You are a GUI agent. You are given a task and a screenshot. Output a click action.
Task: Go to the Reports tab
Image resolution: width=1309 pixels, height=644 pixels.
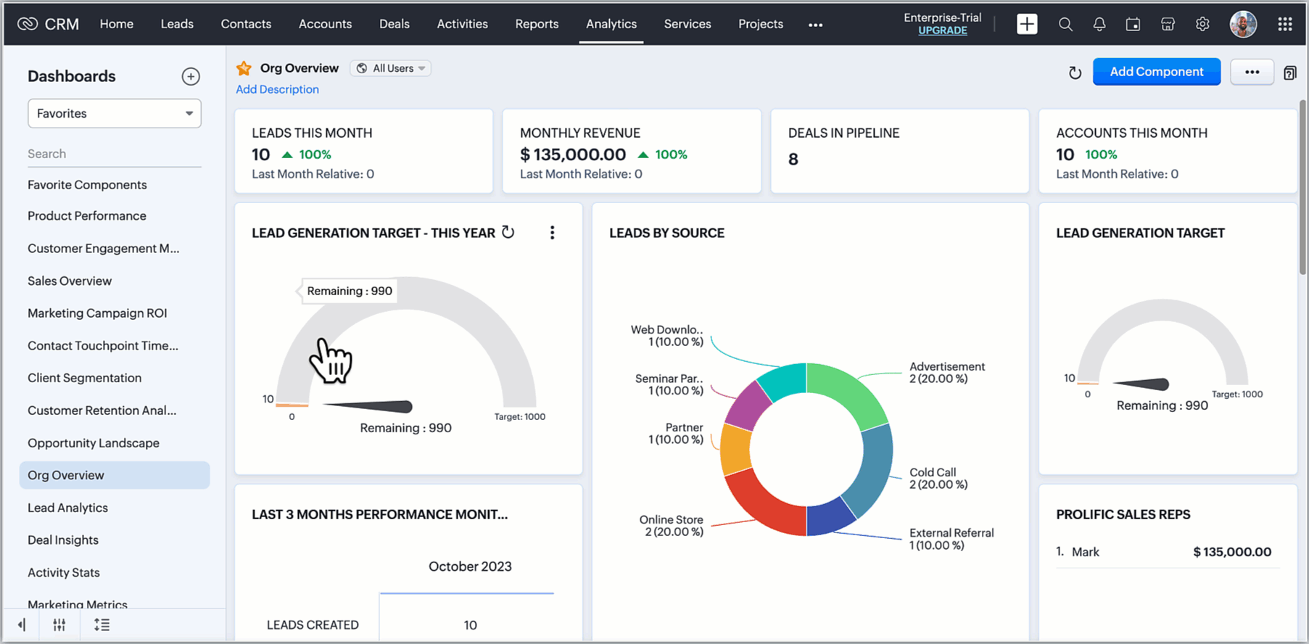(537, 24)
